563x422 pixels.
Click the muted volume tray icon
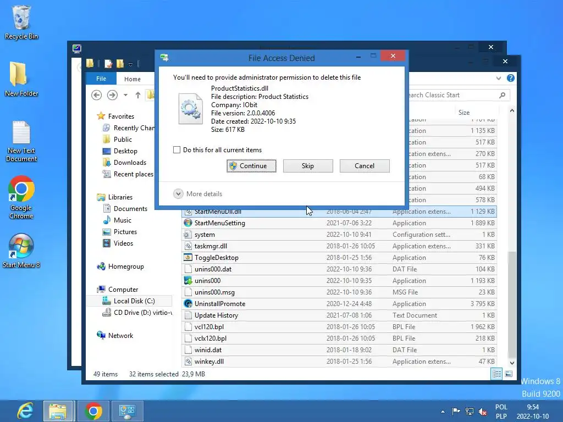point(483,412)
